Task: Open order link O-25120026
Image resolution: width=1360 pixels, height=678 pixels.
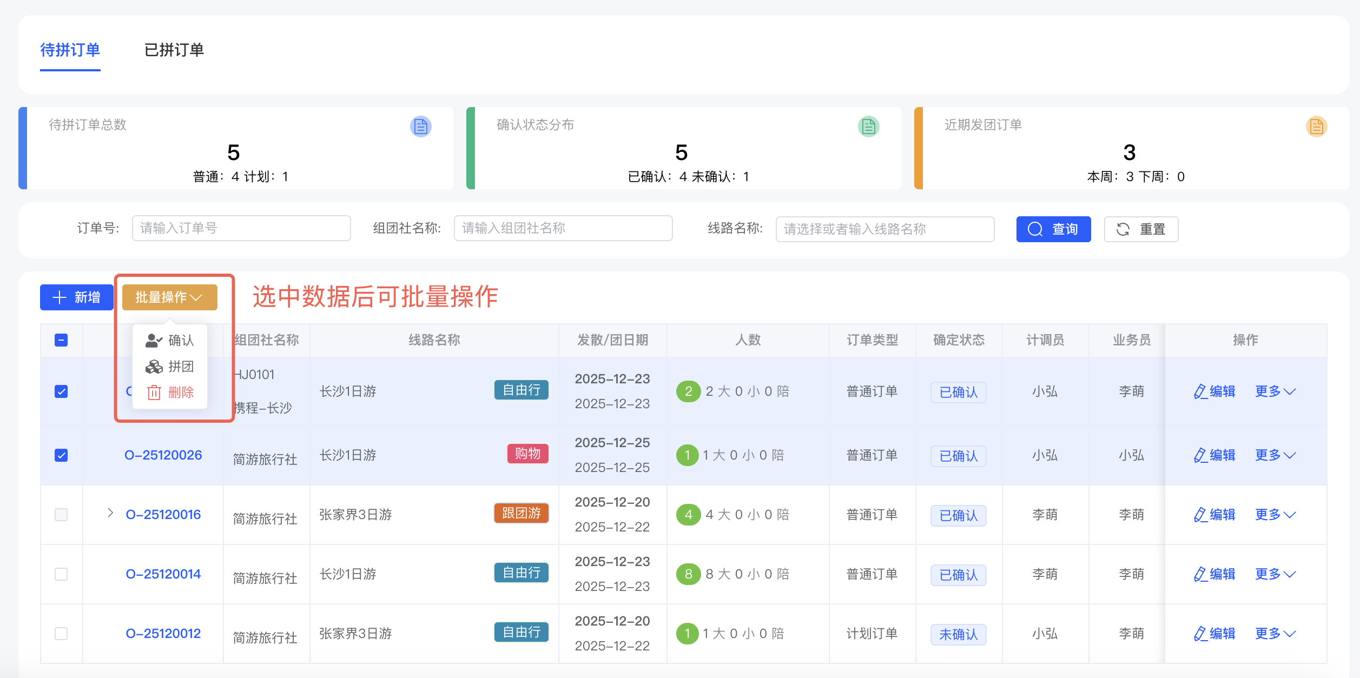Action: 163,455
